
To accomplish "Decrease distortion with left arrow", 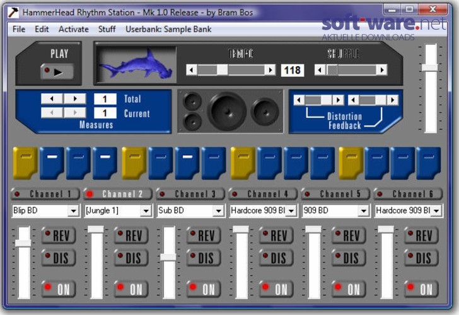I will coord(299,100).
